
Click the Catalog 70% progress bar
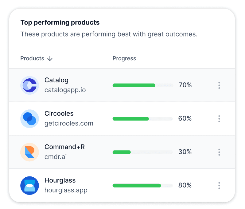[142, 85]
